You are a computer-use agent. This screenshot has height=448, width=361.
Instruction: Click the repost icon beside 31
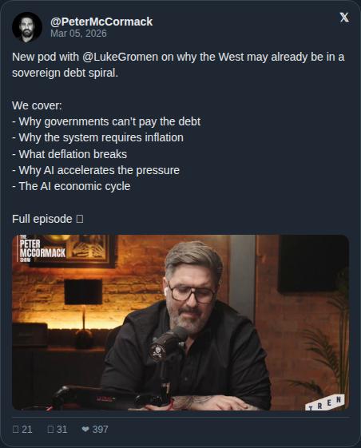tap(50, 429)
